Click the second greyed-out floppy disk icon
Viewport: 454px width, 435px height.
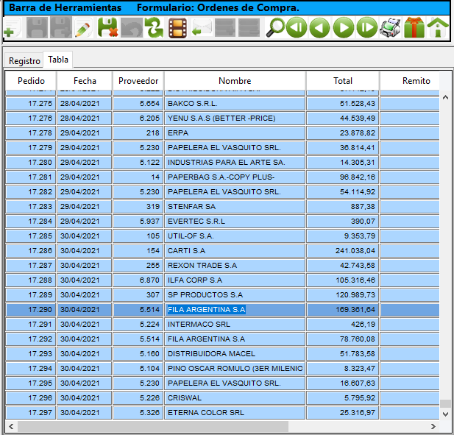point(61,28)
